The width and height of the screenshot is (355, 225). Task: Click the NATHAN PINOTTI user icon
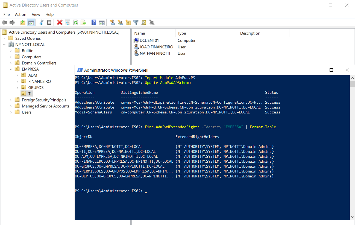136,53
